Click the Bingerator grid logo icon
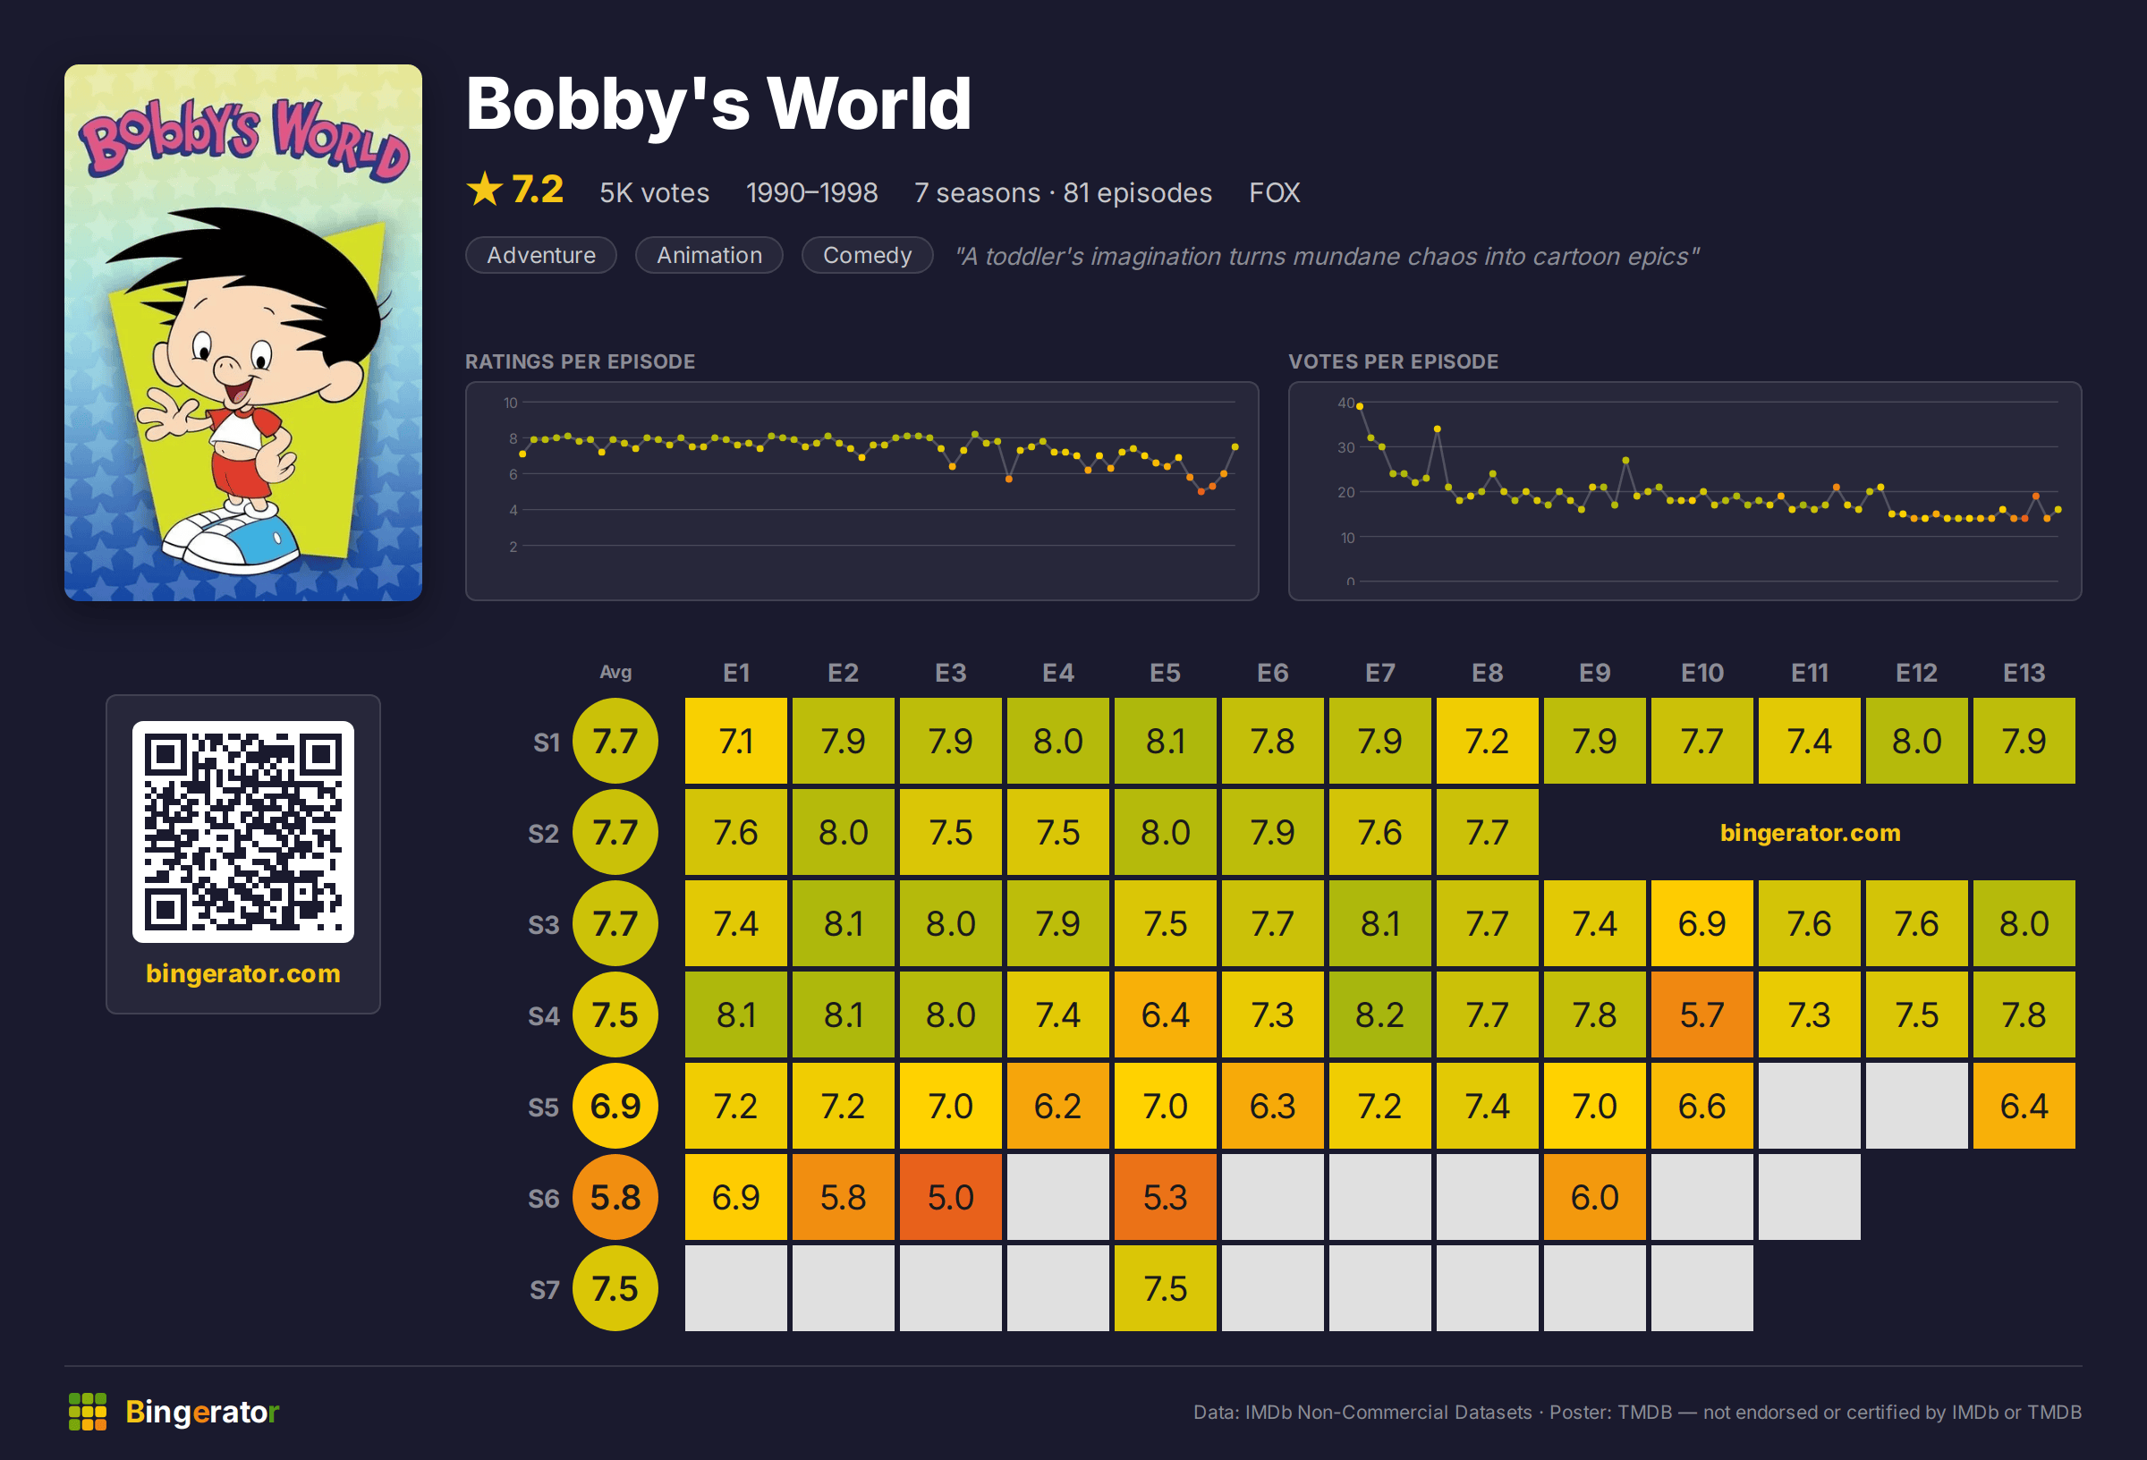This screenshot has height=1460, width=2147. [x=88, y=1411]
